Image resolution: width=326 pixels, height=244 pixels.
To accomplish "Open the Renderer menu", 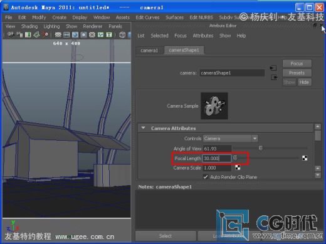I will pyautogui.click(x=93, y=26).
